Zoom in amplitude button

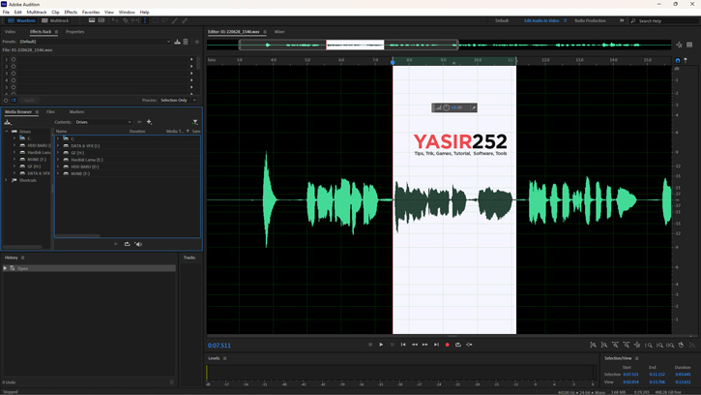pyautogui.click(x=594, y=345)
